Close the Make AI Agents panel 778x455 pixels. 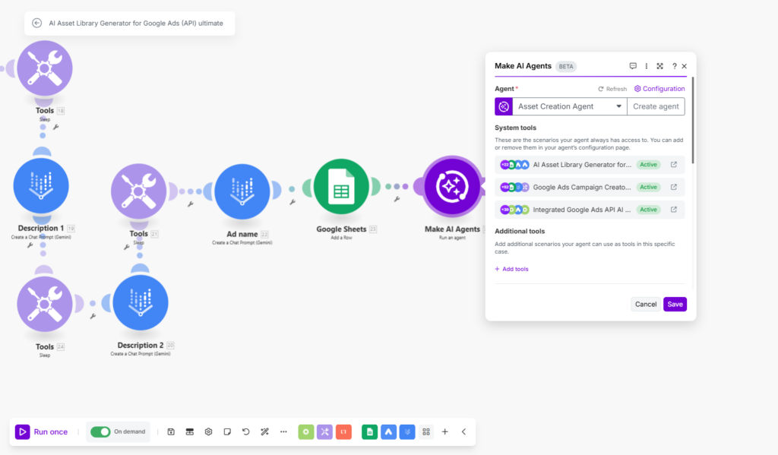685,66
